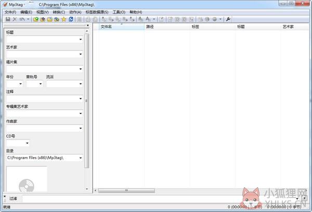This screenshot has width=312, height=212.
Task: Expand the 音轨号 field dropdown
Action: tap(41, 84)
